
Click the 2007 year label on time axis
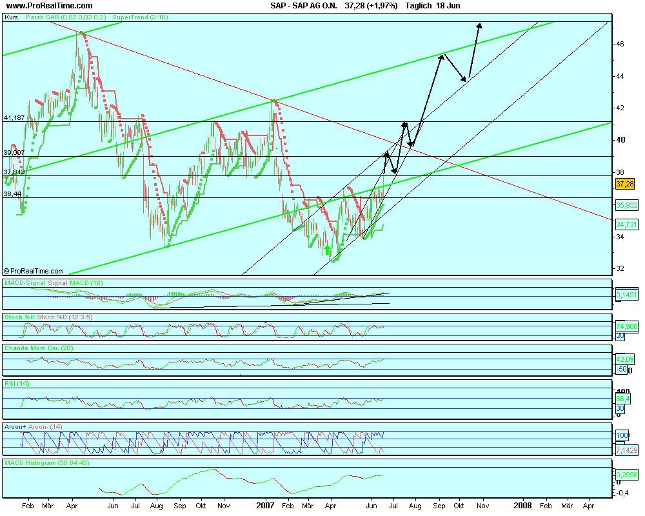265,505
